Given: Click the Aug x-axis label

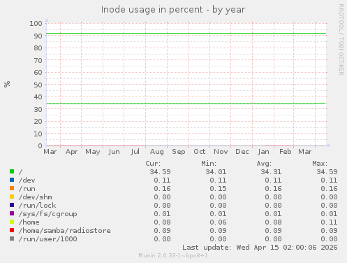Looking at the screenshot, I should click(x=157, y=152).
